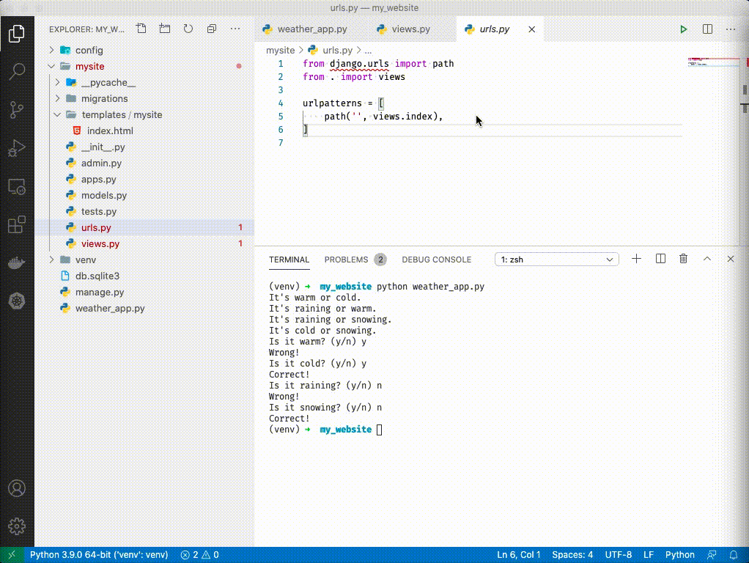
Task: Click the Spaces: 4 indentation setting
Action: 572,555
